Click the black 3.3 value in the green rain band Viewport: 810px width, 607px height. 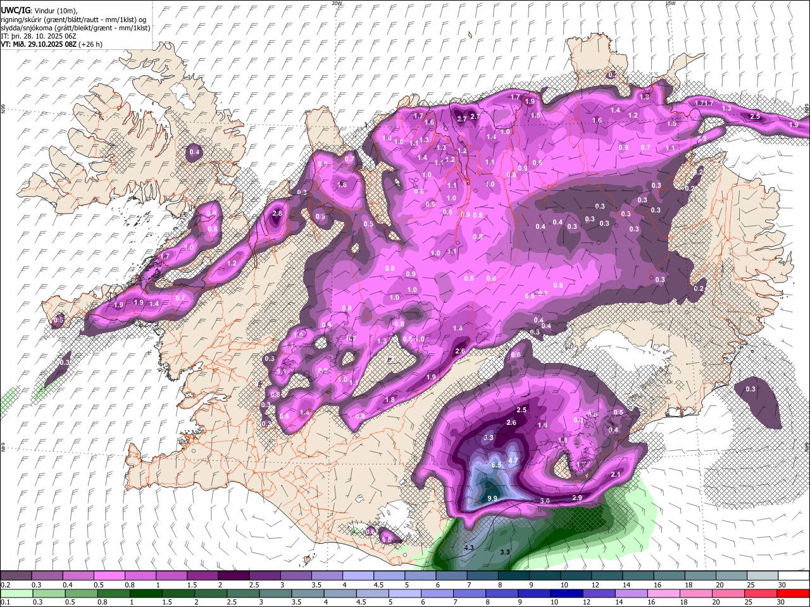coord(505,552)
